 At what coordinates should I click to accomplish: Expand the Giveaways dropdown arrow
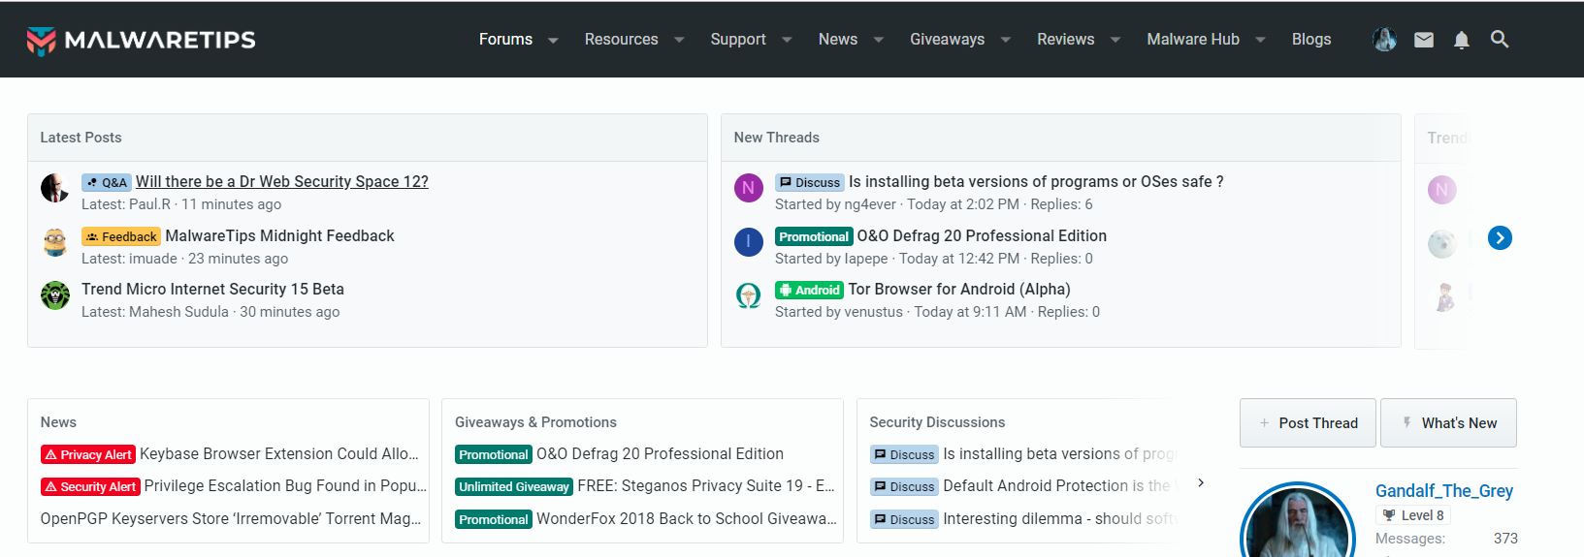tap(1006, 41)
